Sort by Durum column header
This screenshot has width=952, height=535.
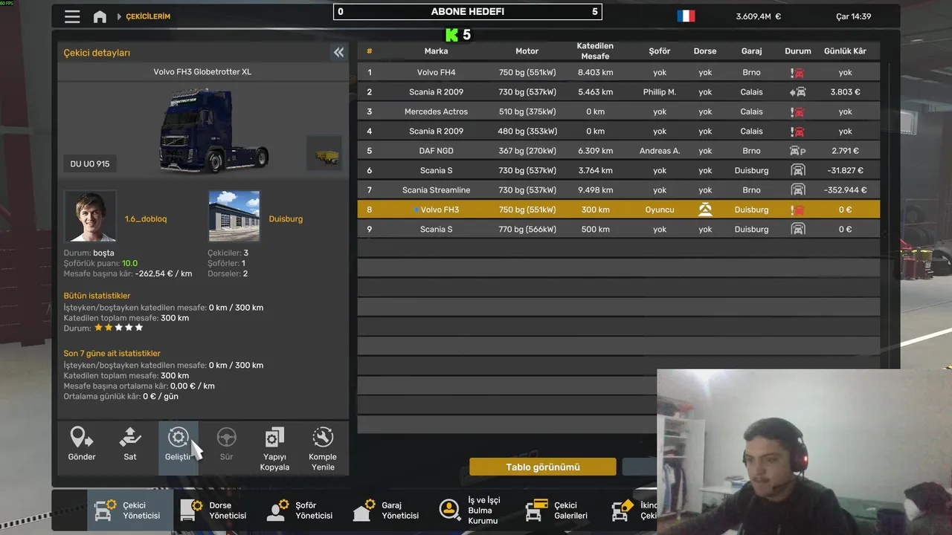pos(798,51)
